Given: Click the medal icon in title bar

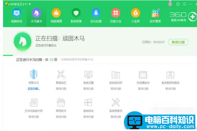Looking at the screenshot, I should pyautogui.click(x=170, y=4).
